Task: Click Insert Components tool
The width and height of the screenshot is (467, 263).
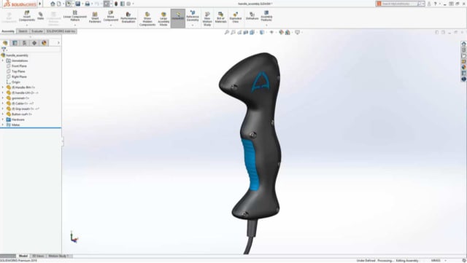Action: pyautogui.click(x=27, y=16)
